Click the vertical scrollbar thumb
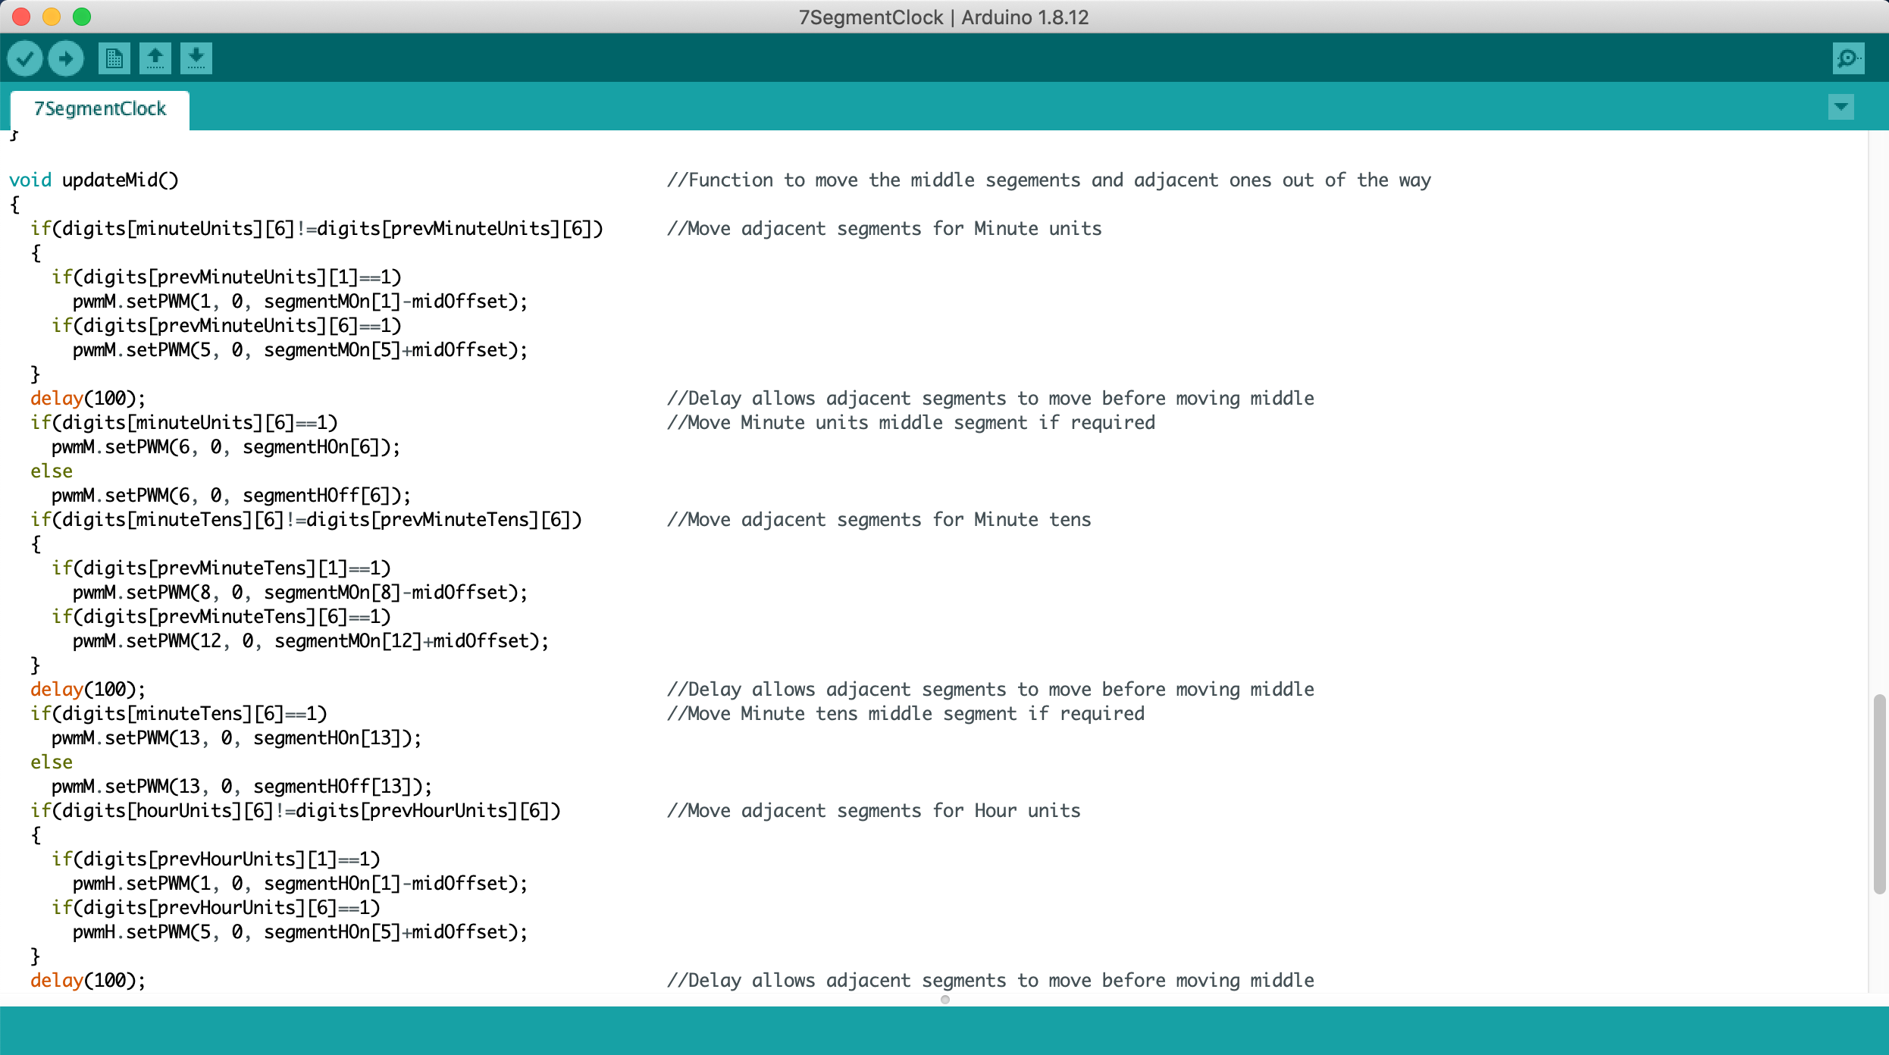 coord(1878,793)
